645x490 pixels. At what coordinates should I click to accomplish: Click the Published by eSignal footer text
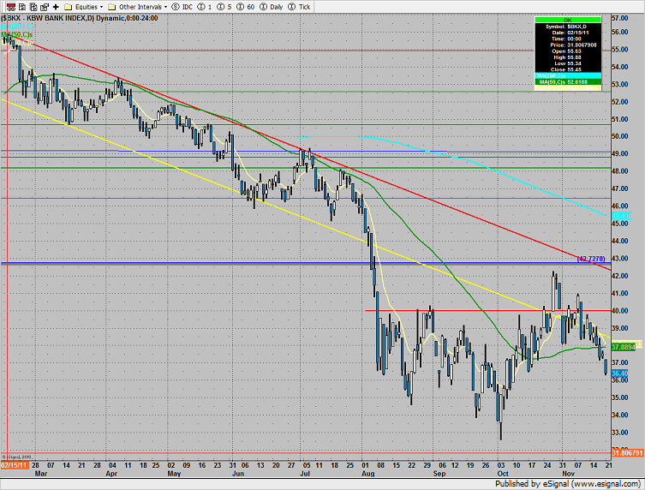[x=568, y=484]
